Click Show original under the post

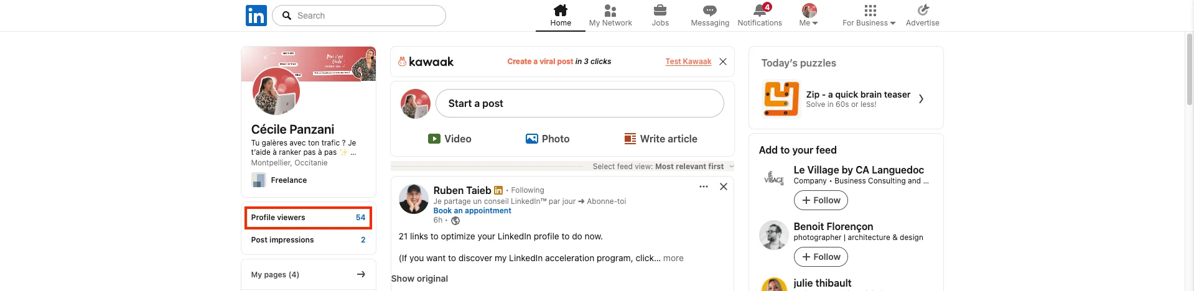tap(419, 279)
